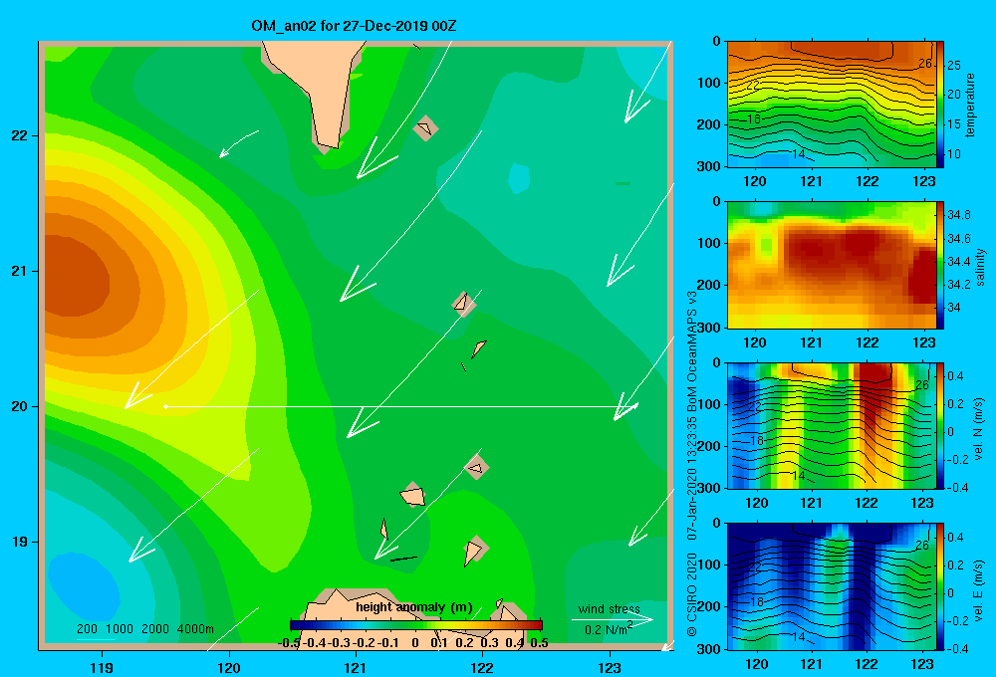Click the 'vel. N (m/s)' label
The width and height of the screenshot is (996, 677).
(978, 429)
